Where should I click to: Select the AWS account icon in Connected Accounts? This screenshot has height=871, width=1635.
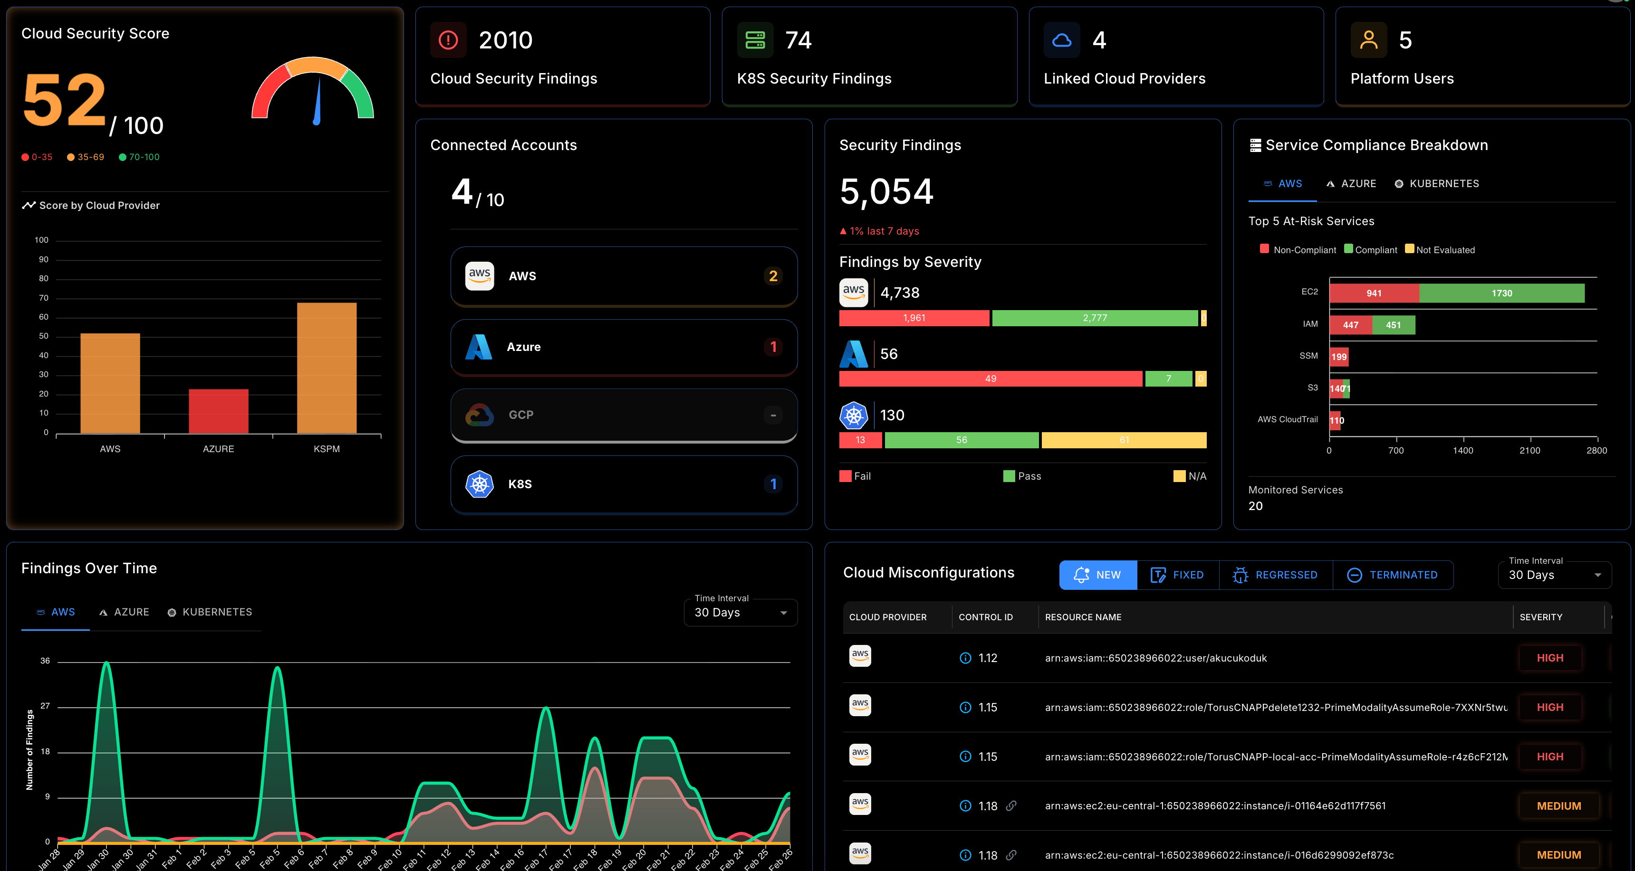pyautogui.click(x=480, y=276)
